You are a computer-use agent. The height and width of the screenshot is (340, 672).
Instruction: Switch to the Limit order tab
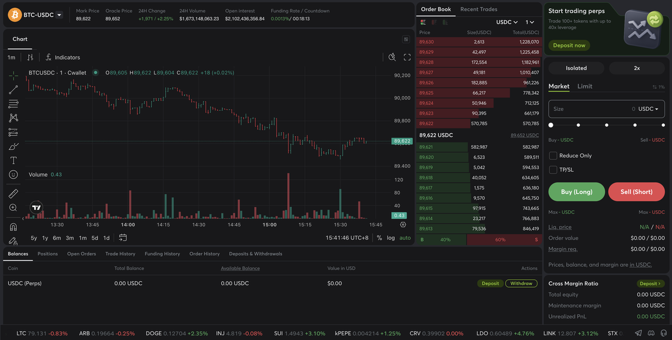click(x=585, y=86)
